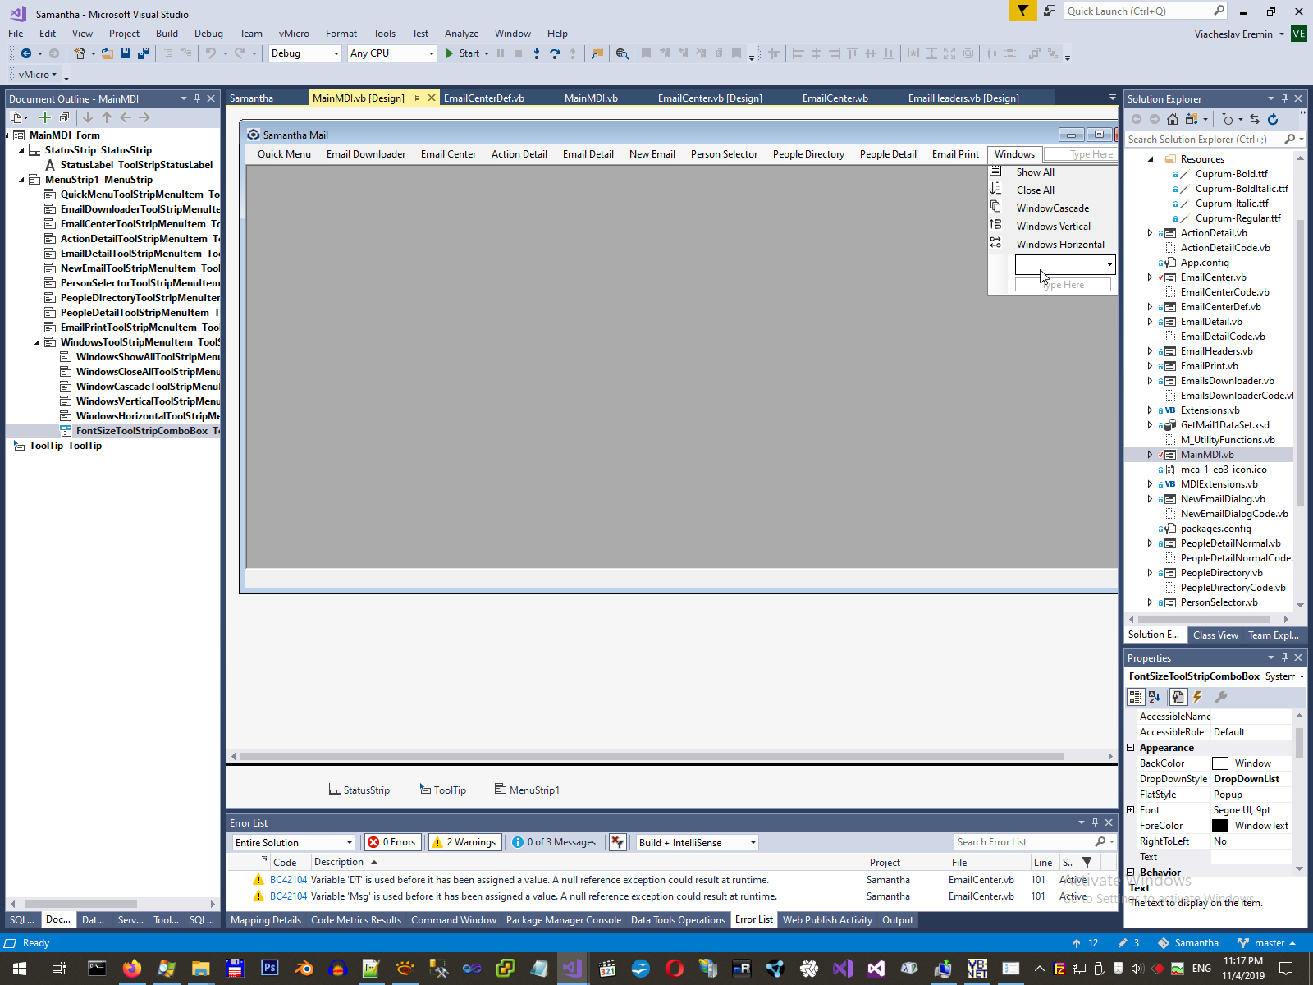Click the Alphabetical sort icon in Properties
The image size is (1313, 985).
tap(1155, 697)
